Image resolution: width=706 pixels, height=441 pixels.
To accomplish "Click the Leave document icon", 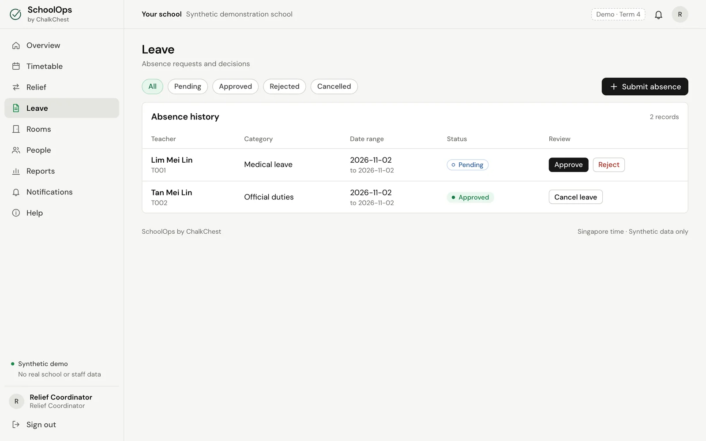I will click(x=16, y=108).
